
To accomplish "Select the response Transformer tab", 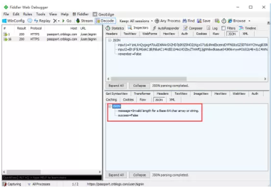I will 142,93.
